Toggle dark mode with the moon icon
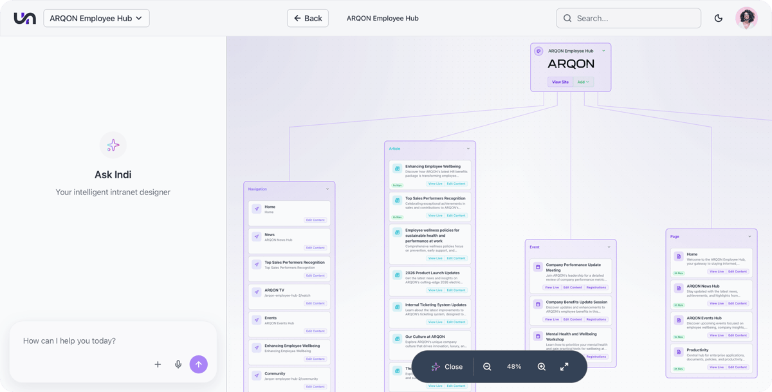 719,18
